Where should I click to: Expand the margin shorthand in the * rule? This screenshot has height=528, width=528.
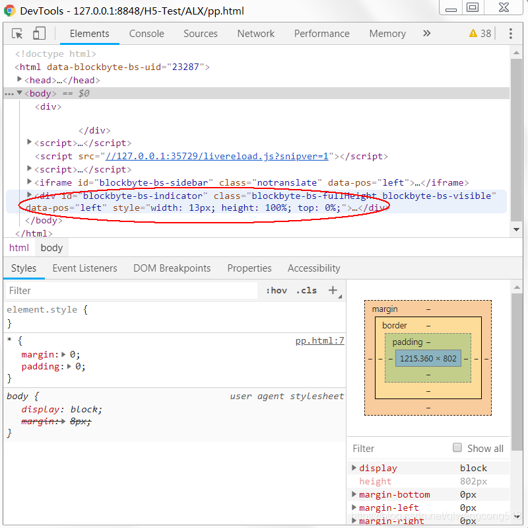63,354
